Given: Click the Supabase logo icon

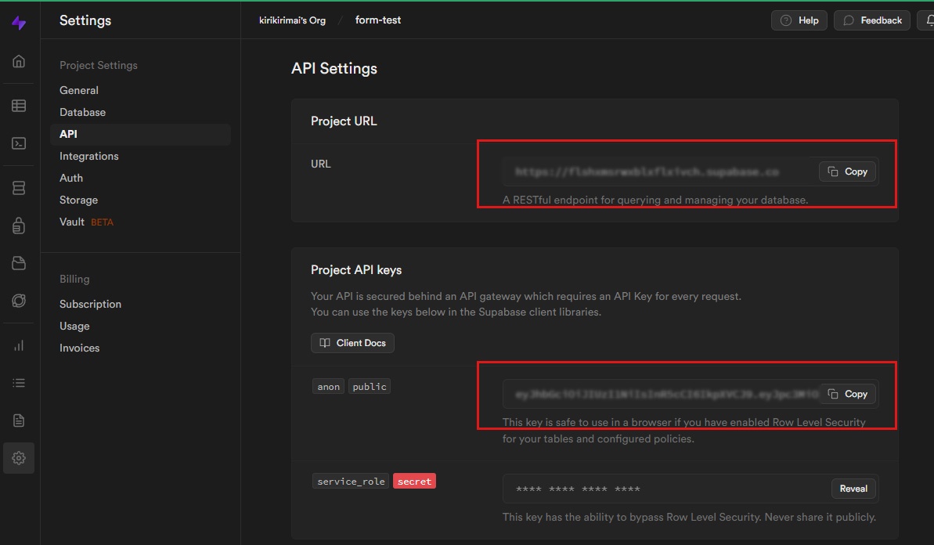Looking at the screenshot, I should pyautogui.click(x=19, y=23).
